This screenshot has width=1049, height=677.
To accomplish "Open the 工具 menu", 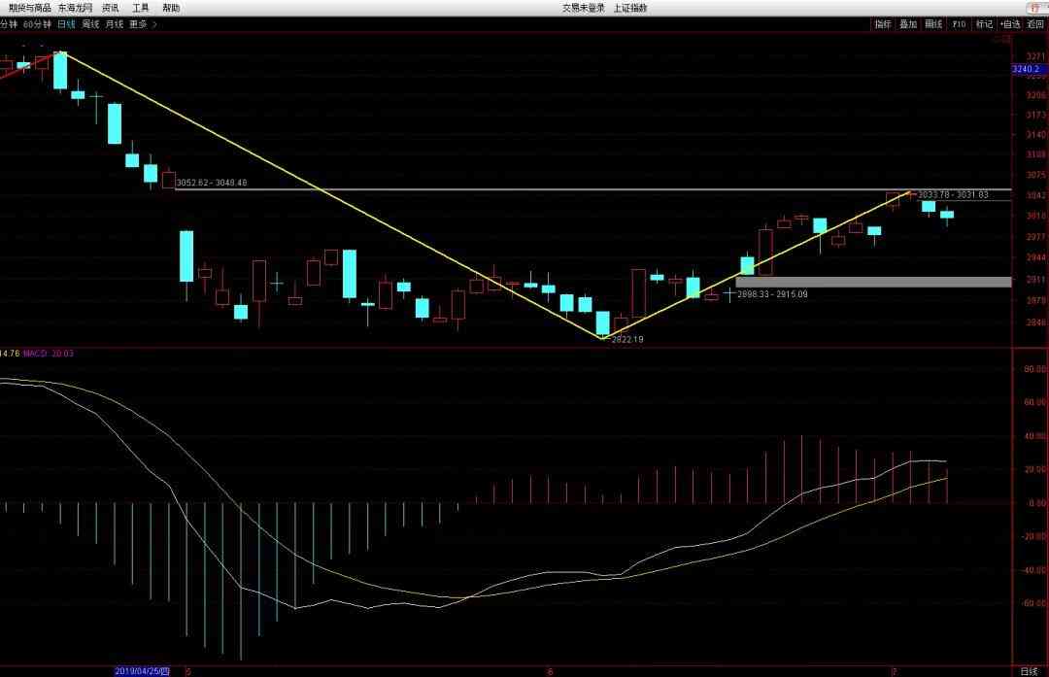I will pyautogui.click(x=141, y=8).
